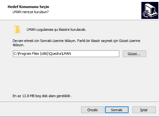Click the setup computer icon in header
The height and width of the screenshot is (117, 159).
coord(150,10)
